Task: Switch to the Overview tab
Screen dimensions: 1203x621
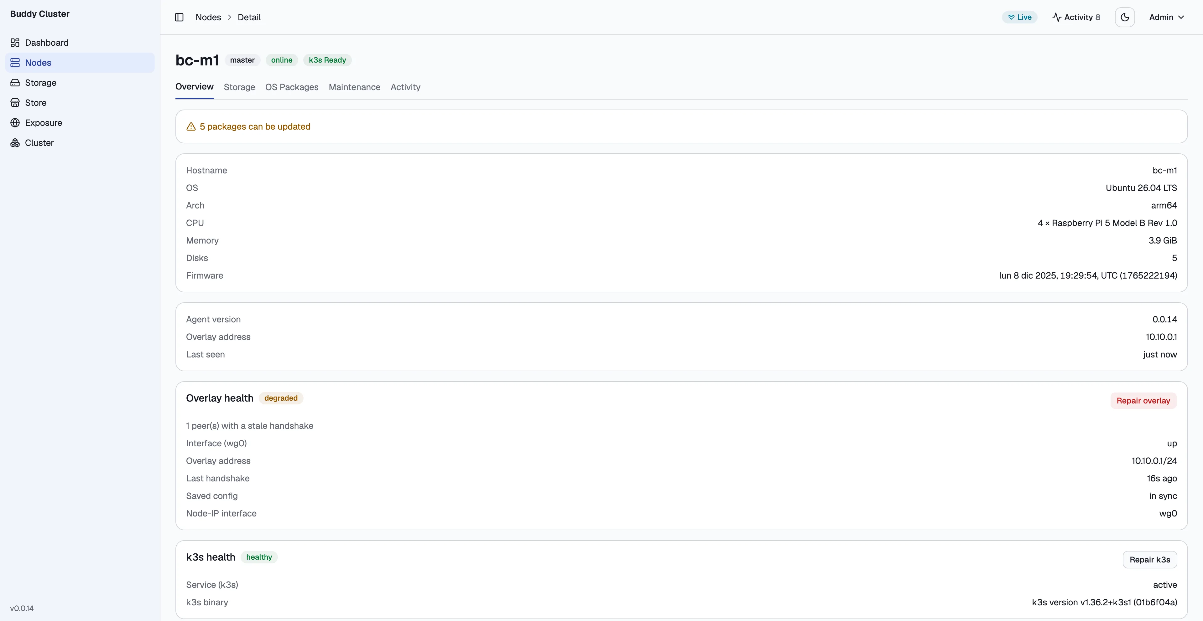Action: [x=194, y=87]
